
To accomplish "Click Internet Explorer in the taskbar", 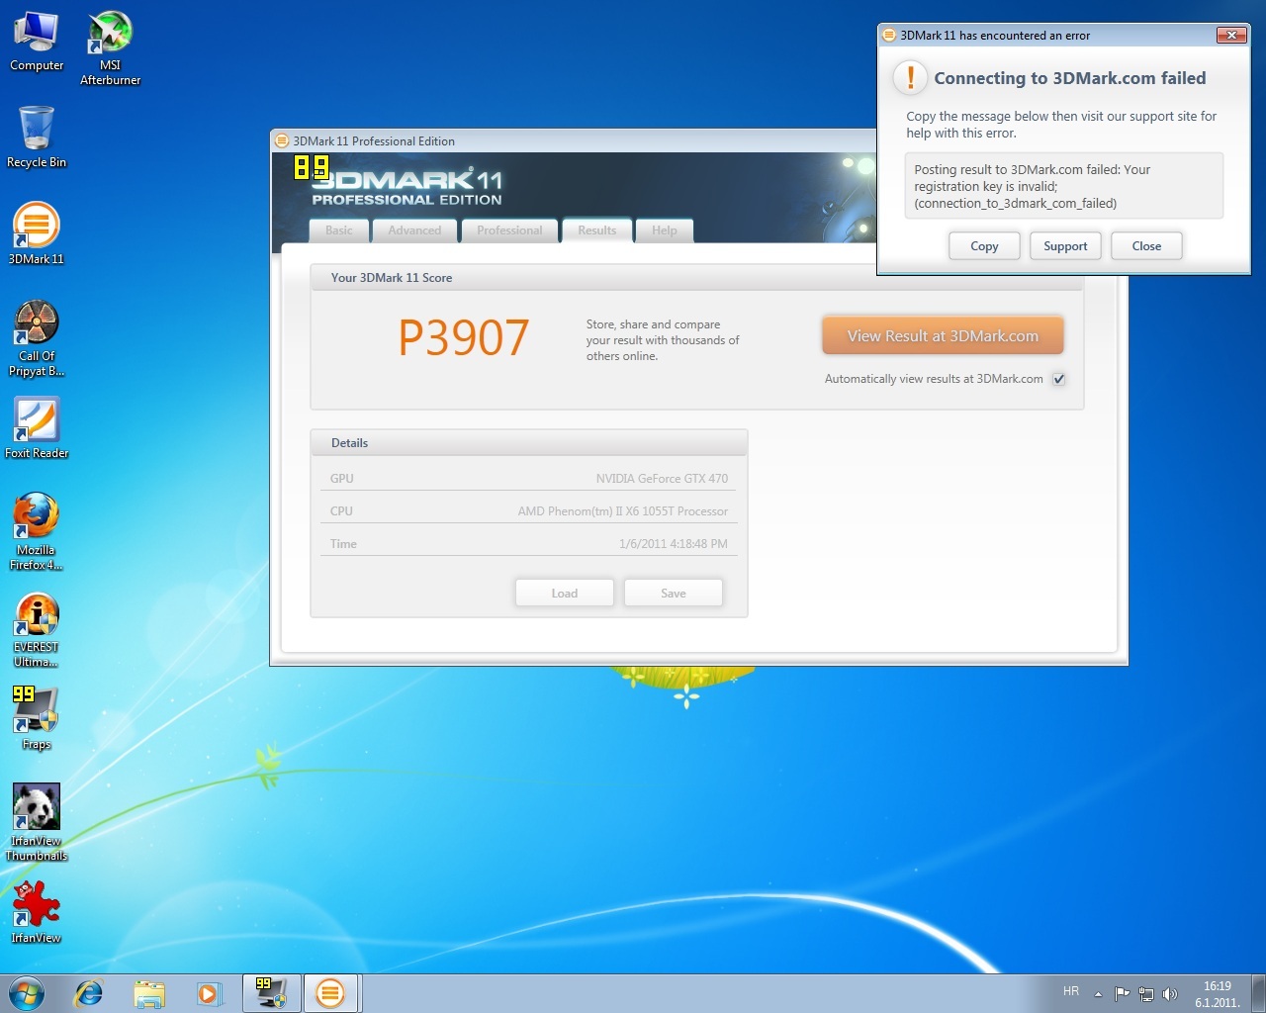I will pyautogui.click(x=89, y=993).
